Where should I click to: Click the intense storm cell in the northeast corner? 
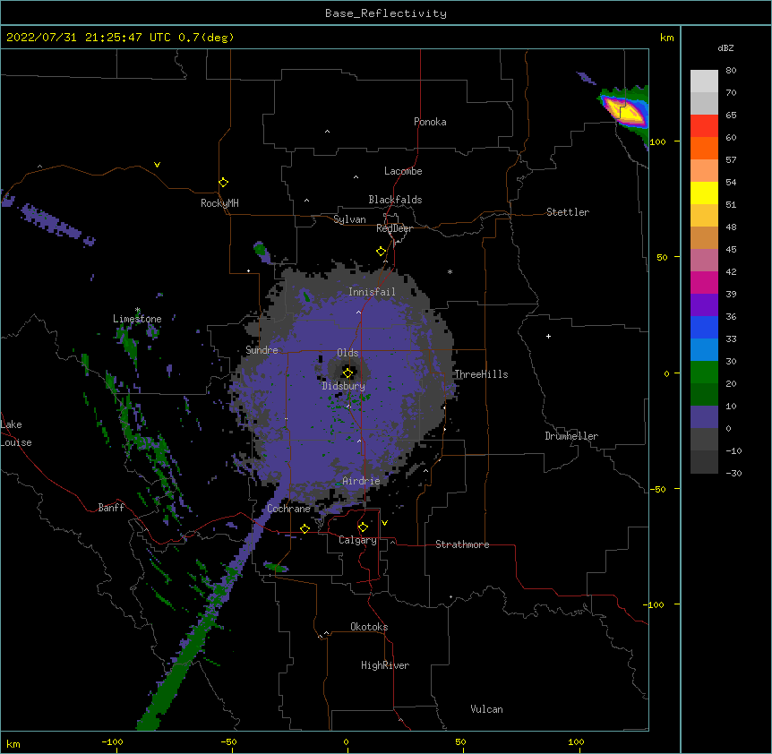point(626,111)
